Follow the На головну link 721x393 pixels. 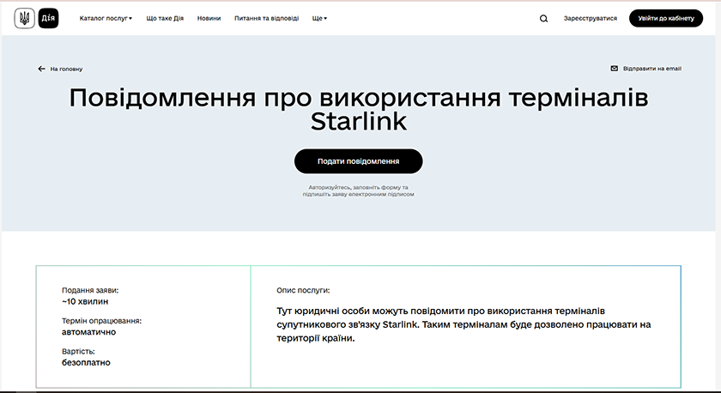point(66,69)
